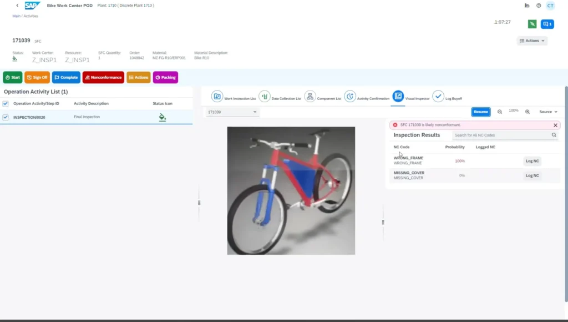
Task: Open Work Instruction List tab
Action: pos(234,97)
